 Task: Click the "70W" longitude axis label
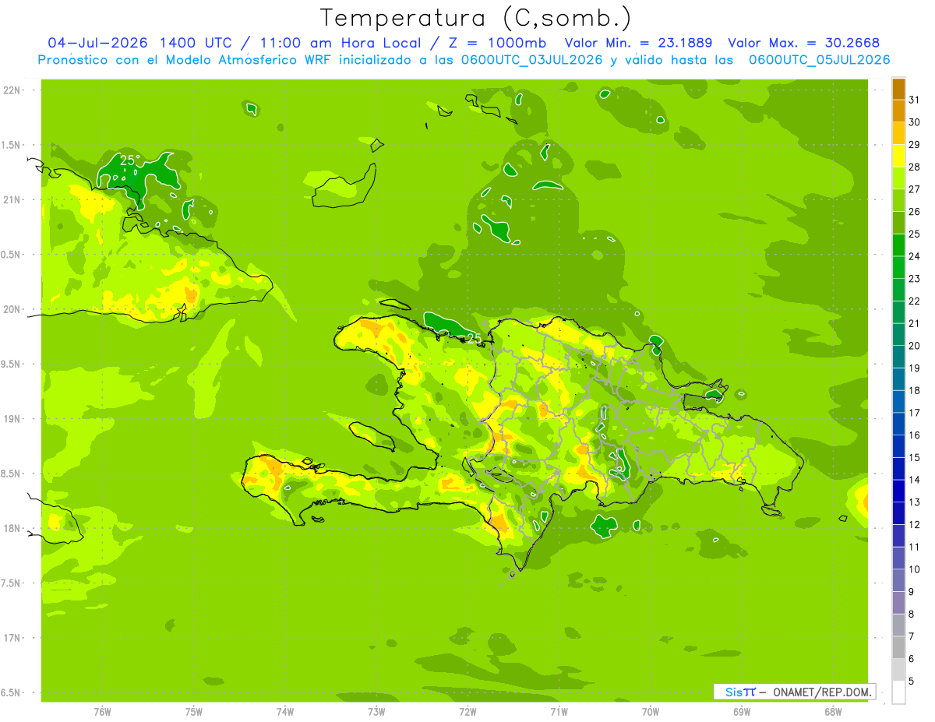coord(651,712)
